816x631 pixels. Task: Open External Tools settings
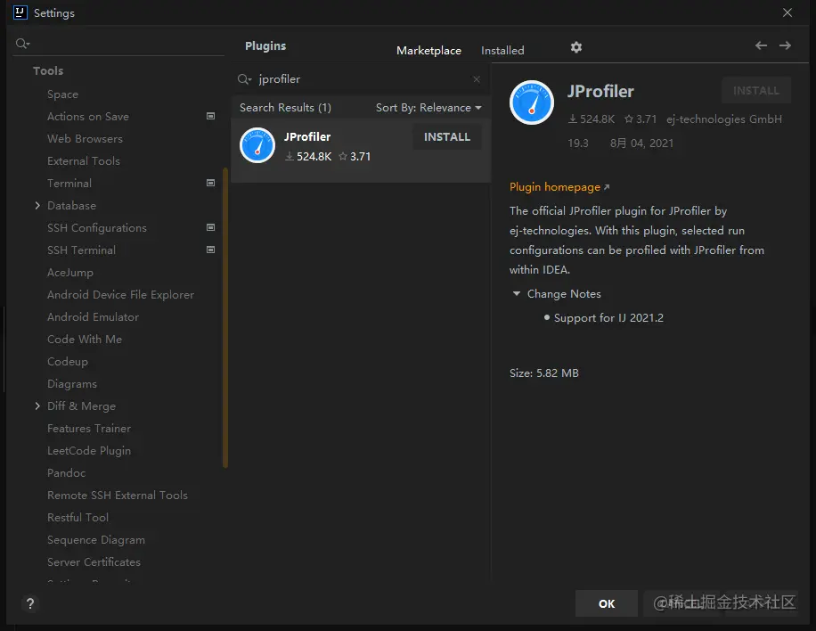(83, 161)
